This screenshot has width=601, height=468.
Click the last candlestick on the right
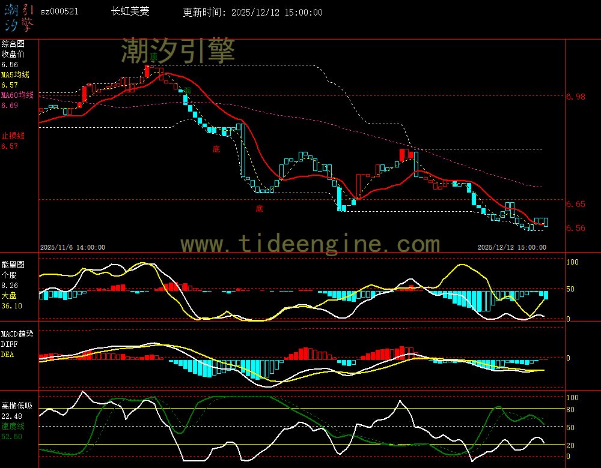[545, 222]
